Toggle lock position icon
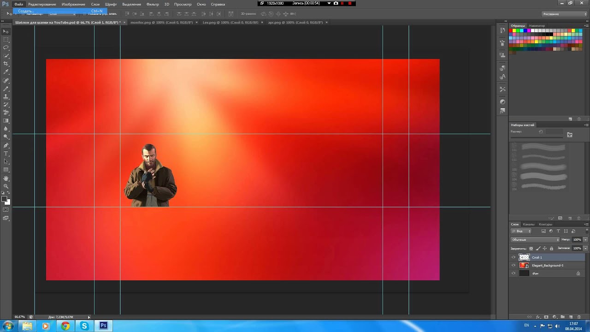Viewport: 590px width, 332px height. pyautogui.click(x=544, y=249)
